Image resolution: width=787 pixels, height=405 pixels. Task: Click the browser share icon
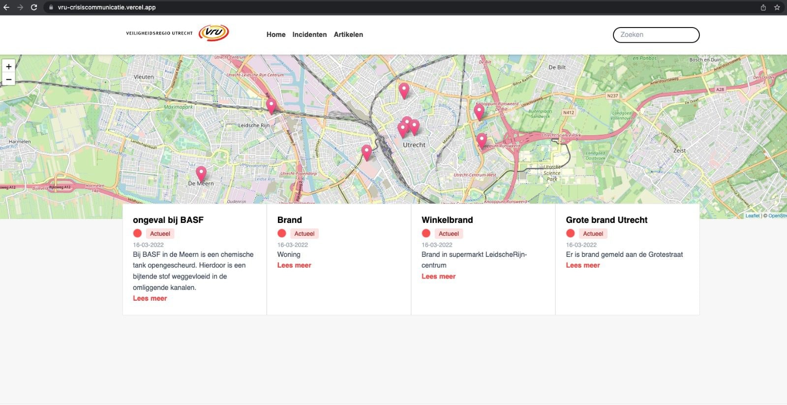[763, 7]
